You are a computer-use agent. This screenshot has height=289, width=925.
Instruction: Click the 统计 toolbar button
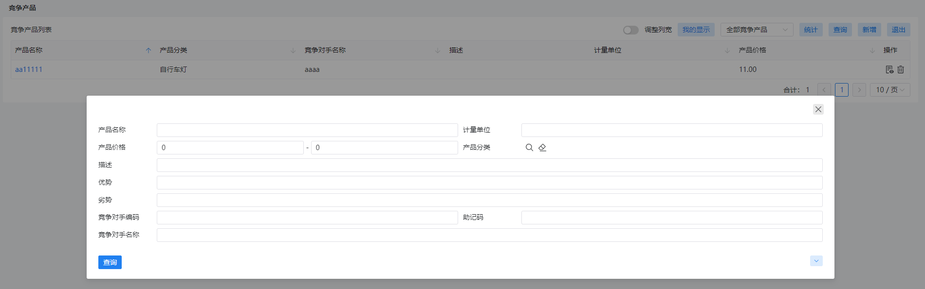(811, 30)
